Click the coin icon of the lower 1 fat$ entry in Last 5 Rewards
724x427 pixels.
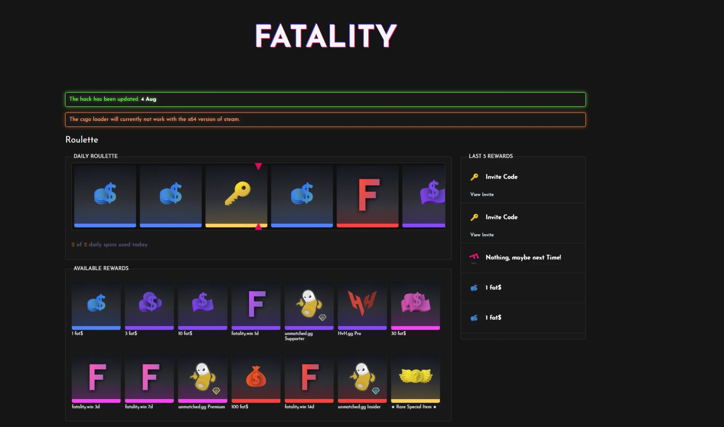(474, 318)
